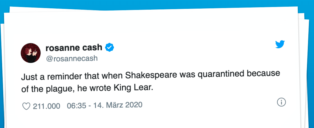Open the @rosannecash handle link
The width and height of the screenshot is (314, 128).
[x=72, y=58]
